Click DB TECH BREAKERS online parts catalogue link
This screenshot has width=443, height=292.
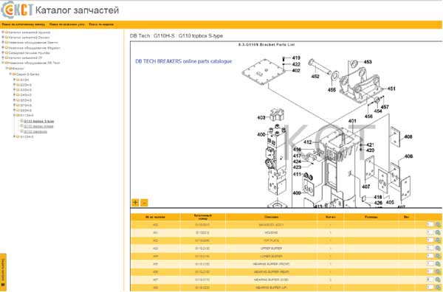click(x=184, y=61)
